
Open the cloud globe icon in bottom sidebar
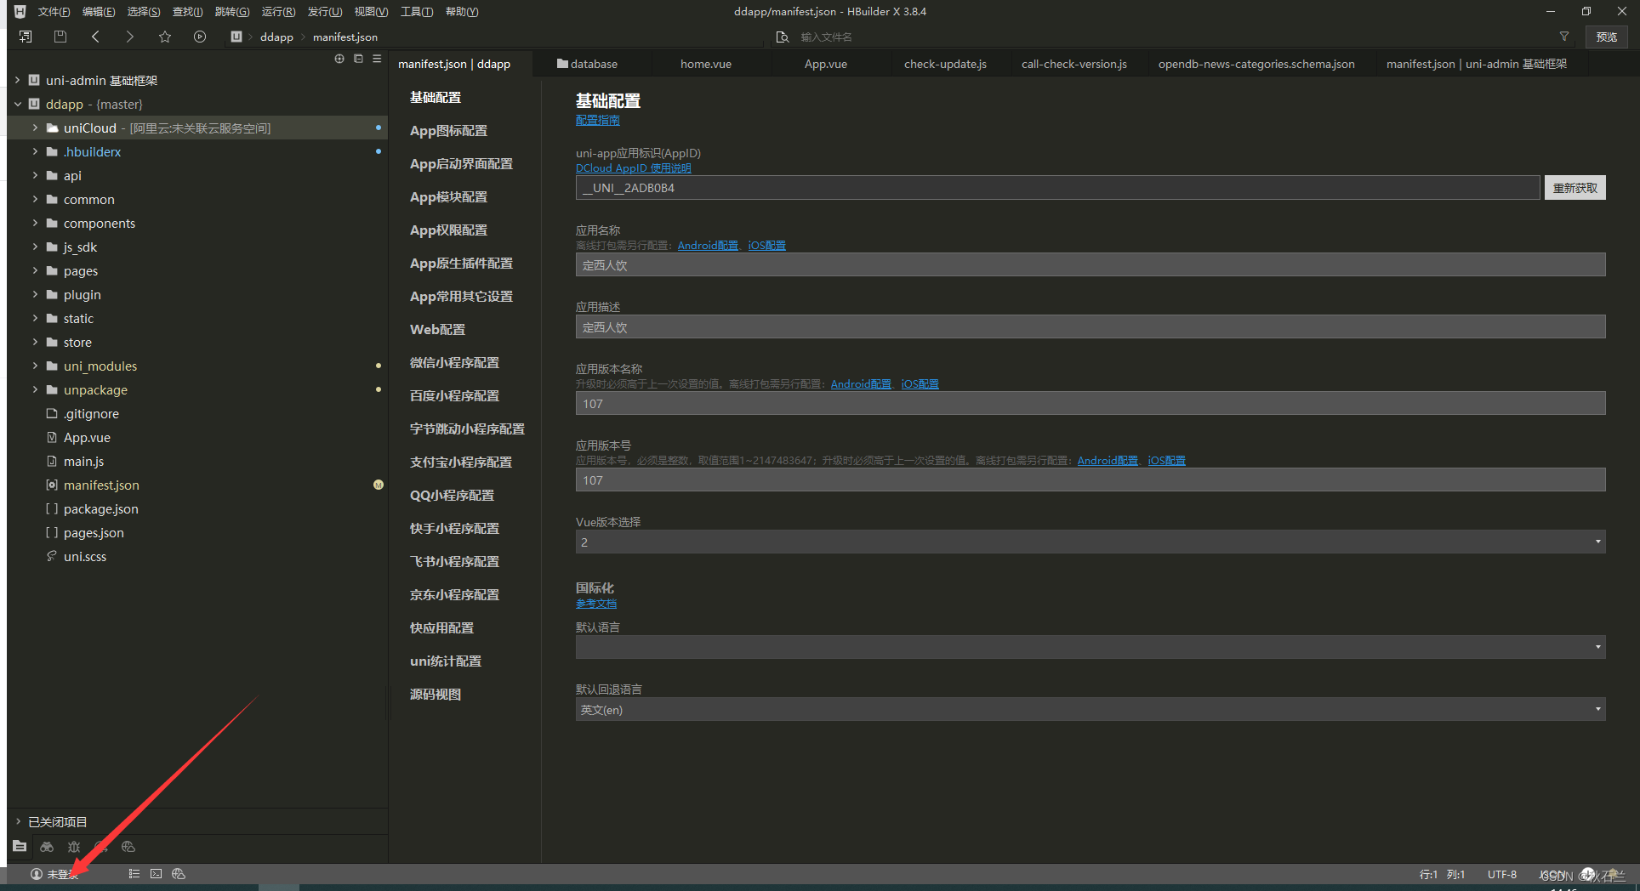[x=128, y=847]
